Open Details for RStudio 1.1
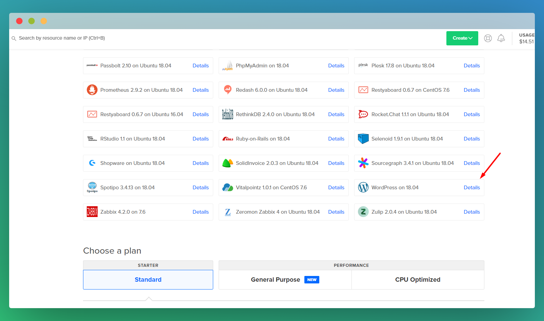This screenshot has width=544, height=321. click(201, 139)
